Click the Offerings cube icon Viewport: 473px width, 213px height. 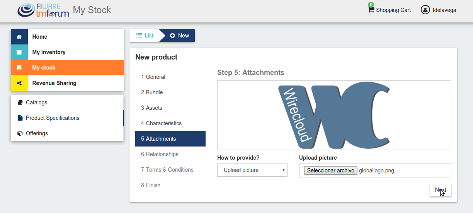(20, 133)
